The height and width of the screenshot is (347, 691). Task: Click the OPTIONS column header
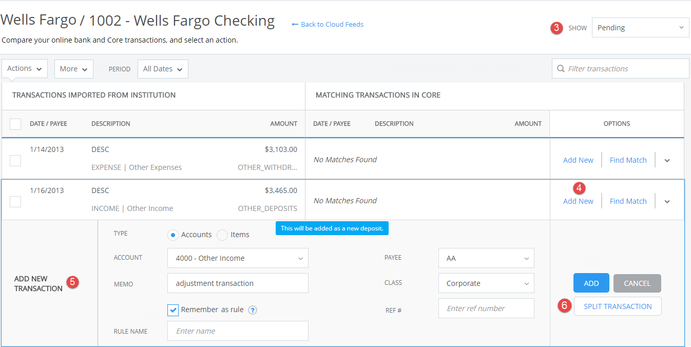617,124
